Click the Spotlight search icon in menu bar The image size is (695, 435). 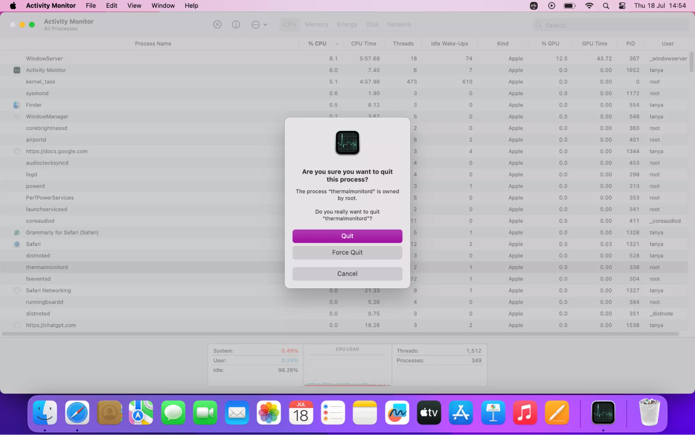[606, 6]
